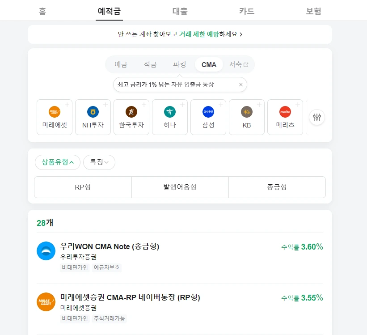Toggle the 종금형 product type filter
Image resolution: width=367 pixels, height=335 pixels.
pos(277,187)
